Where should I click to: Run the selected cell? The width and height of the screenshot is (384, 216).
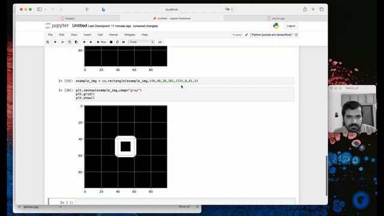101,42
